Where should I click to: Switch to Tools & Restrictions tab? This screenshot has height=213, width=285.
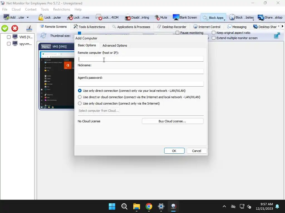tap(89, 27)
